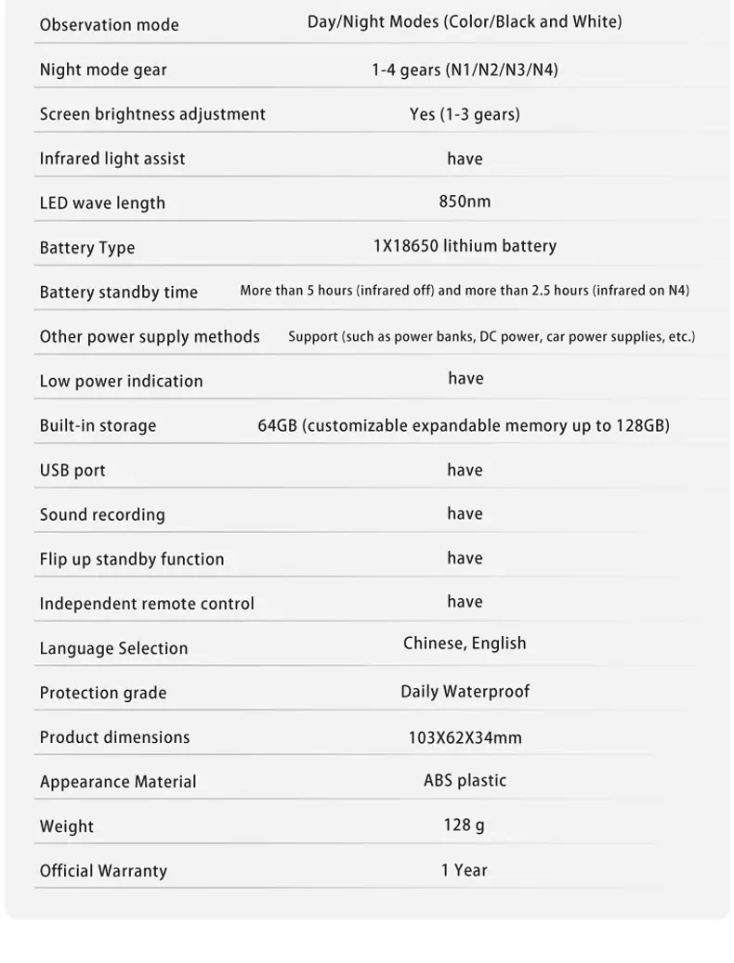Select the Sound recording label
The height and width of the screenshot is (963, 734).
coord(102,514)
